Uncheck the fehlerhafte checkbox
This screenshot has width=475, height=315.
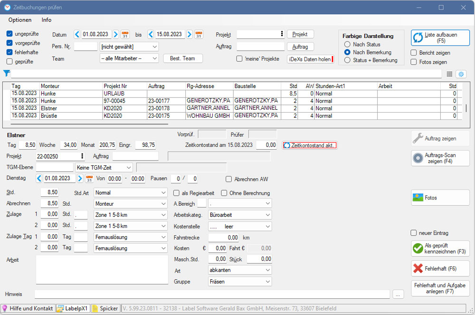[x=9, y=52]
